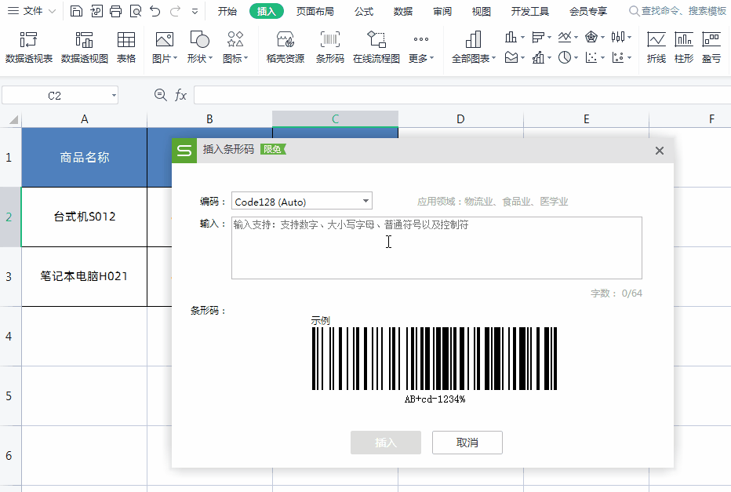Click the 查找命令 search box

point(678,11)
